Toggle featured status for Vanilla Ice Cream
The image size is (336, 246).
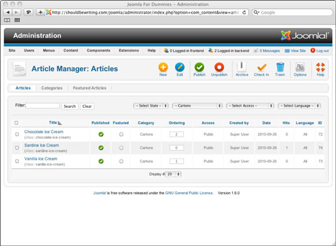point(121,161)
